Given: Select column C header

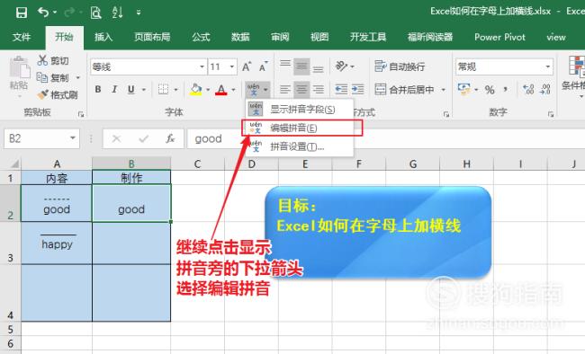Looking at the screenshot, I should [197, 164].
